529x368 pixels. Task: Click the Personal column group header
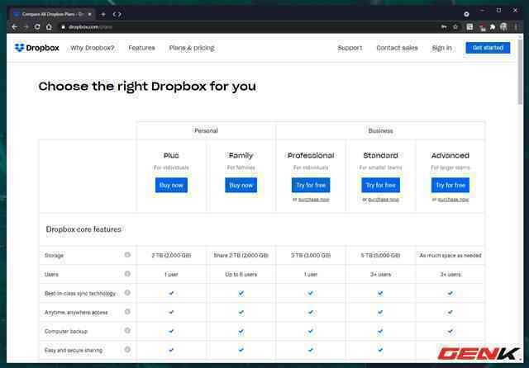point(206,130)
